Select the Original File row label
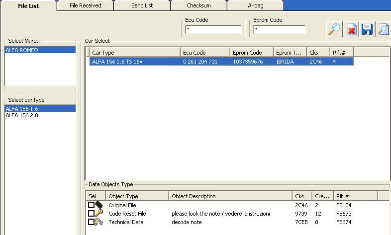Screen dimensions: 391x235 [x=122, y=205]
